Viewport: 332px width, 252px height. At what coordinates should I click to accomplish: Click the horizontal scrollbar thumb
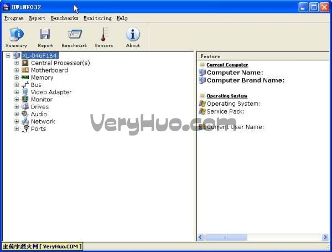coord(226,237)
